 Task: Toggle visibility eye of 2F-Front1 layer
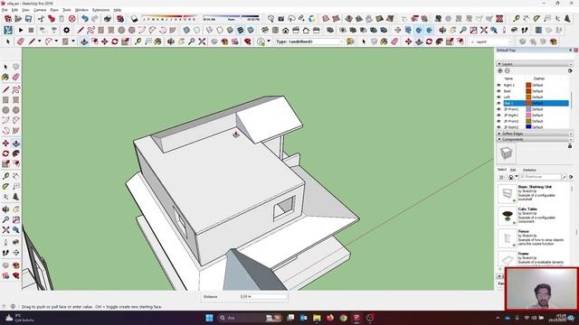coord(498,109)
